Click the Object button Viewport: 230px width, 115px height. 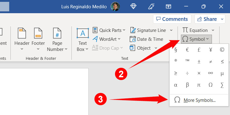(140, 48)
